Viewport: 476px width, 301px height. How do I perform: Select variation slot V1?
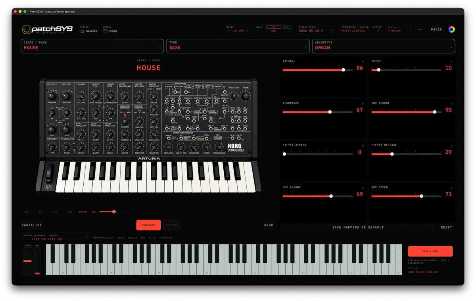27,212
